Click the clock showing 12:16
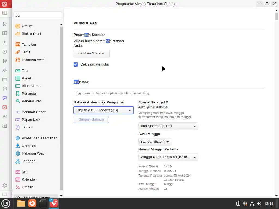279x209 pixels. [x=269, y=204]
